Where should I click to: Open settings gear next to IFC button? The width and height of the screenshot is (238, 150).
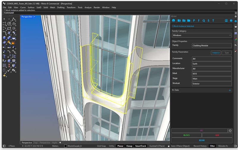(x=230, y=130)
